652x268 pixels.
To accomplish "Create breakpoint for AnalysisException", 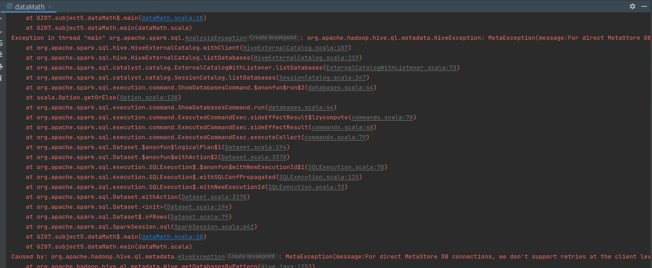I will pyautogui.click(x=273, y=38).
